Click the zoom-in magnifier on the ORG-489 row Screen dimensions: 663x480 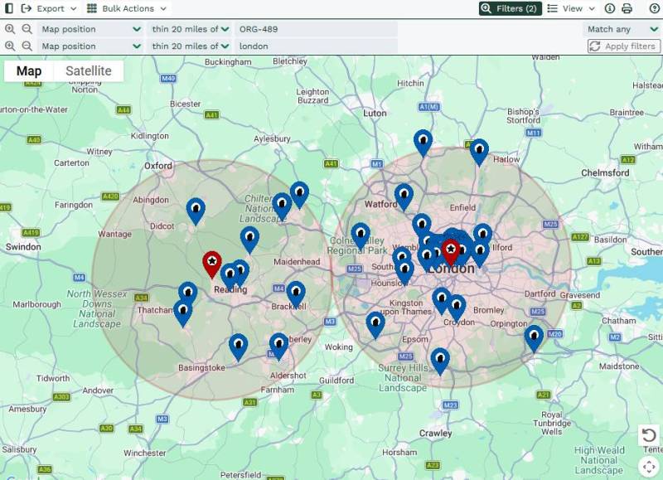[x=10, y=29]
